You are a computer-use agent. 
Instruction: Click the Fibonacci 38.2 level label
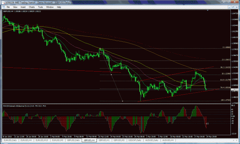[x=225, y=67]
